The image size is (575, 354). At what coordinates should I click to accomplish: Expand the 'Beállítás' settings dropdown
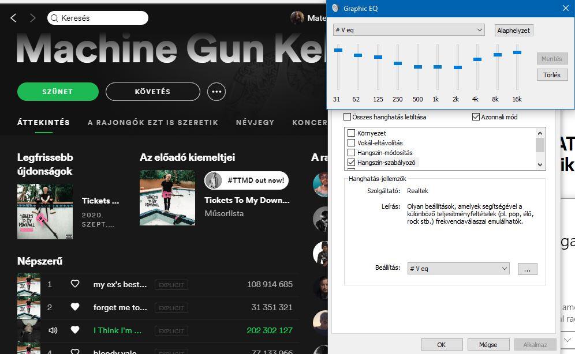pyautogui.click(x=458, y=269)
